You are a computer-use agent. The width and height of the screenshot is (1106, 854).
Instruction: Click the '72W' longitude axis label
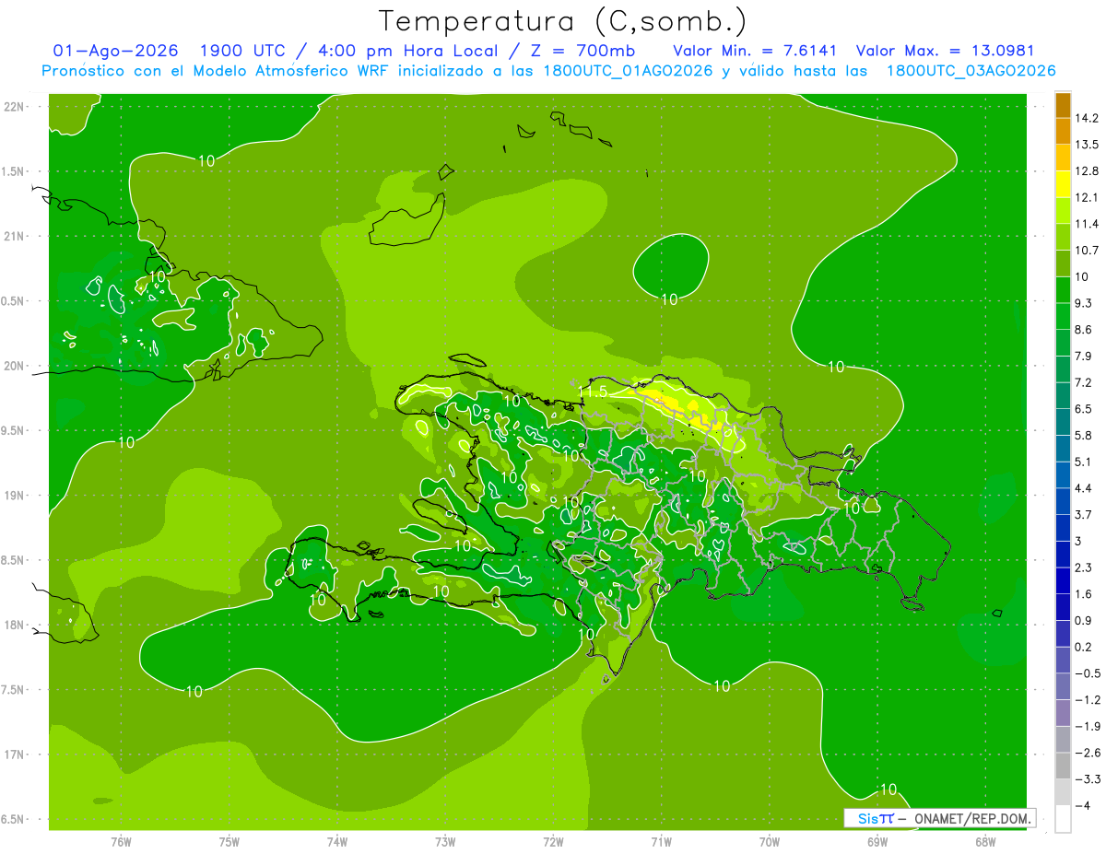point(553,842)
